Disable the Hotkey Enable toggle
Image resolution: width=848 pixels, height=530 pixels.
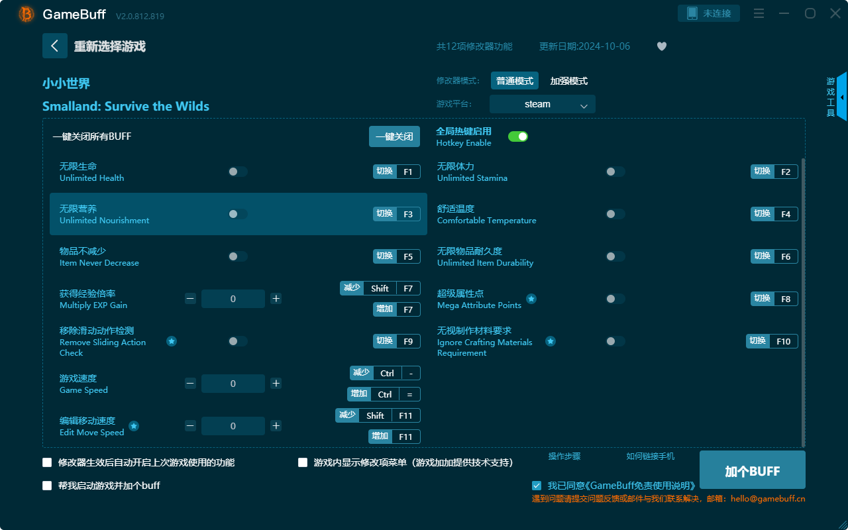(517, 136)
